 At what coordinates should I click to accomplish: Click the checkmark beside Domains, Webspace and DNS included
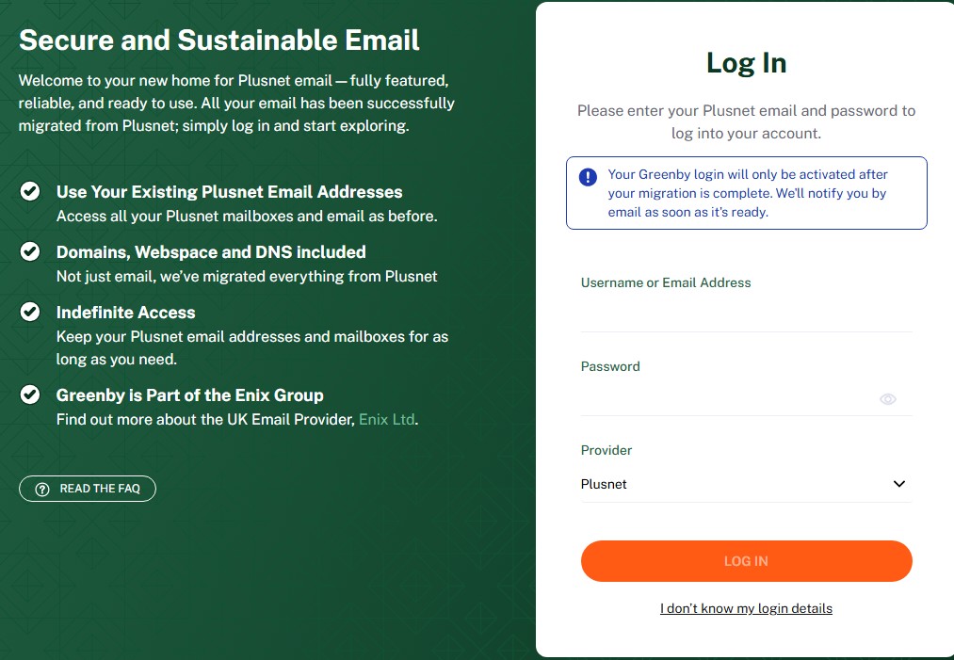pyautogui.click(x=29, y=251)
